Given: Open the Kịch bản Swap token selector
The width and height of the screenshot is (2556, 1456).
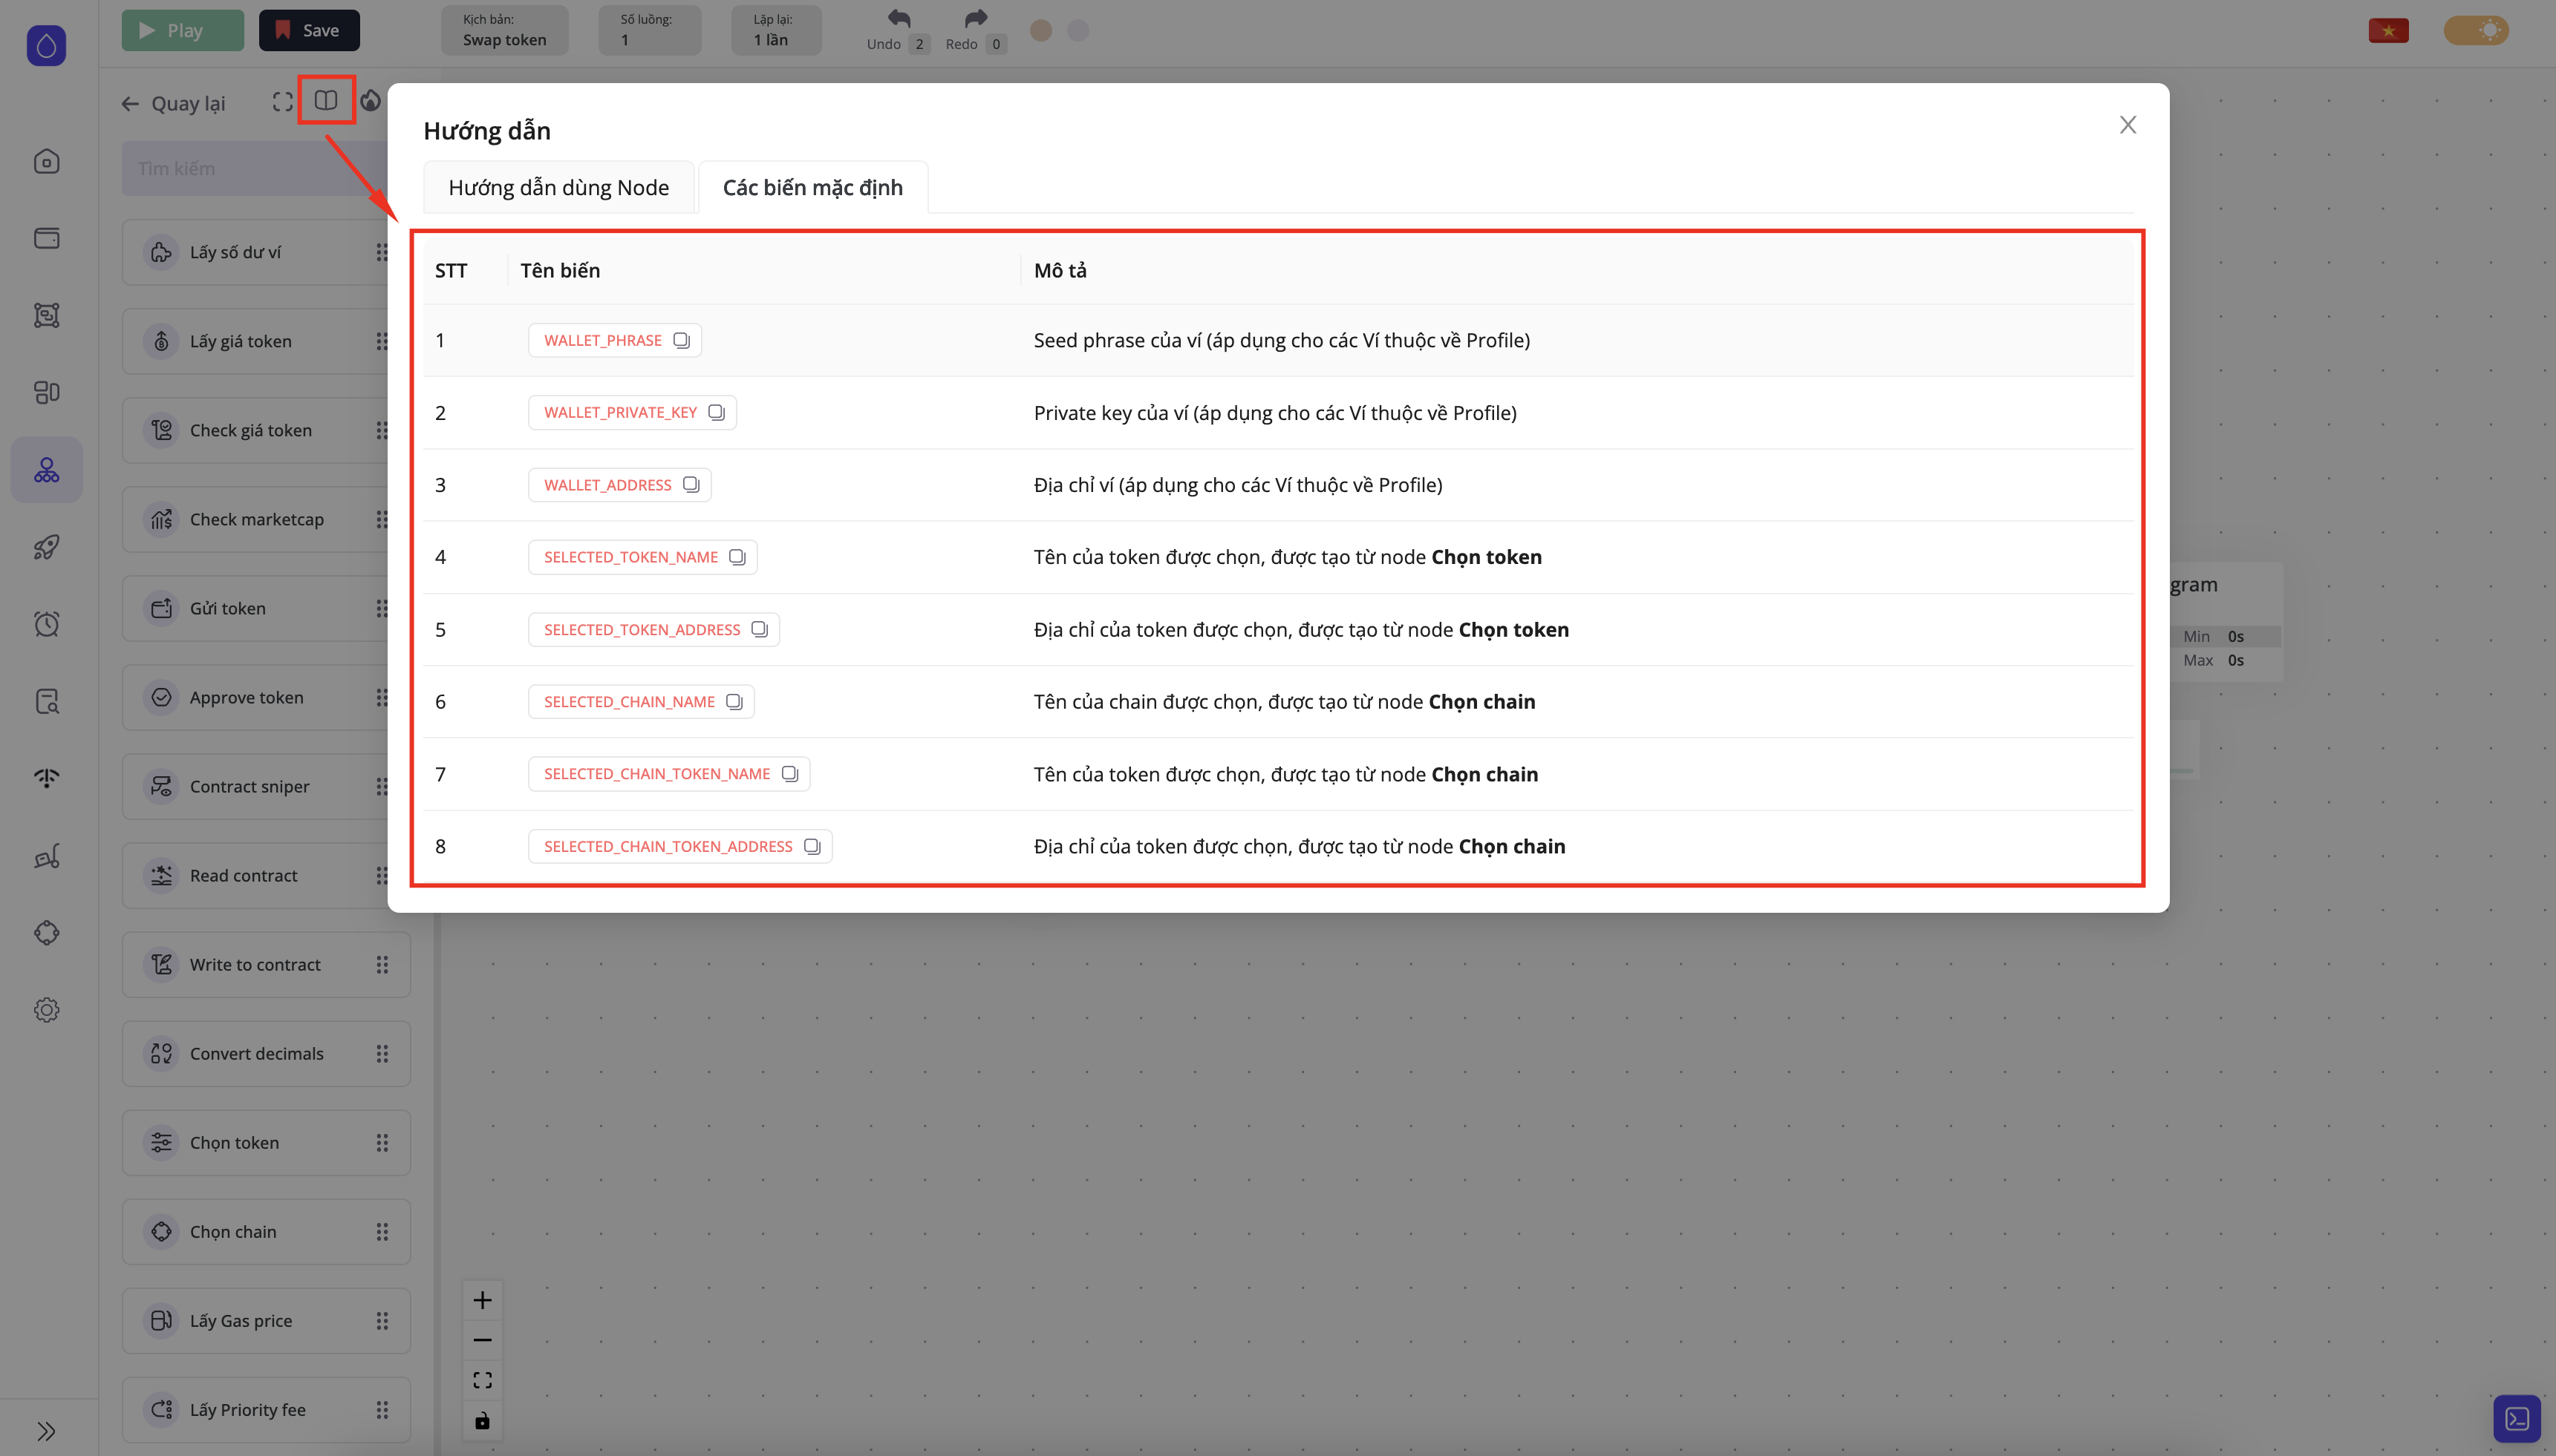Looking at the screenshot, I should (504, 30).
